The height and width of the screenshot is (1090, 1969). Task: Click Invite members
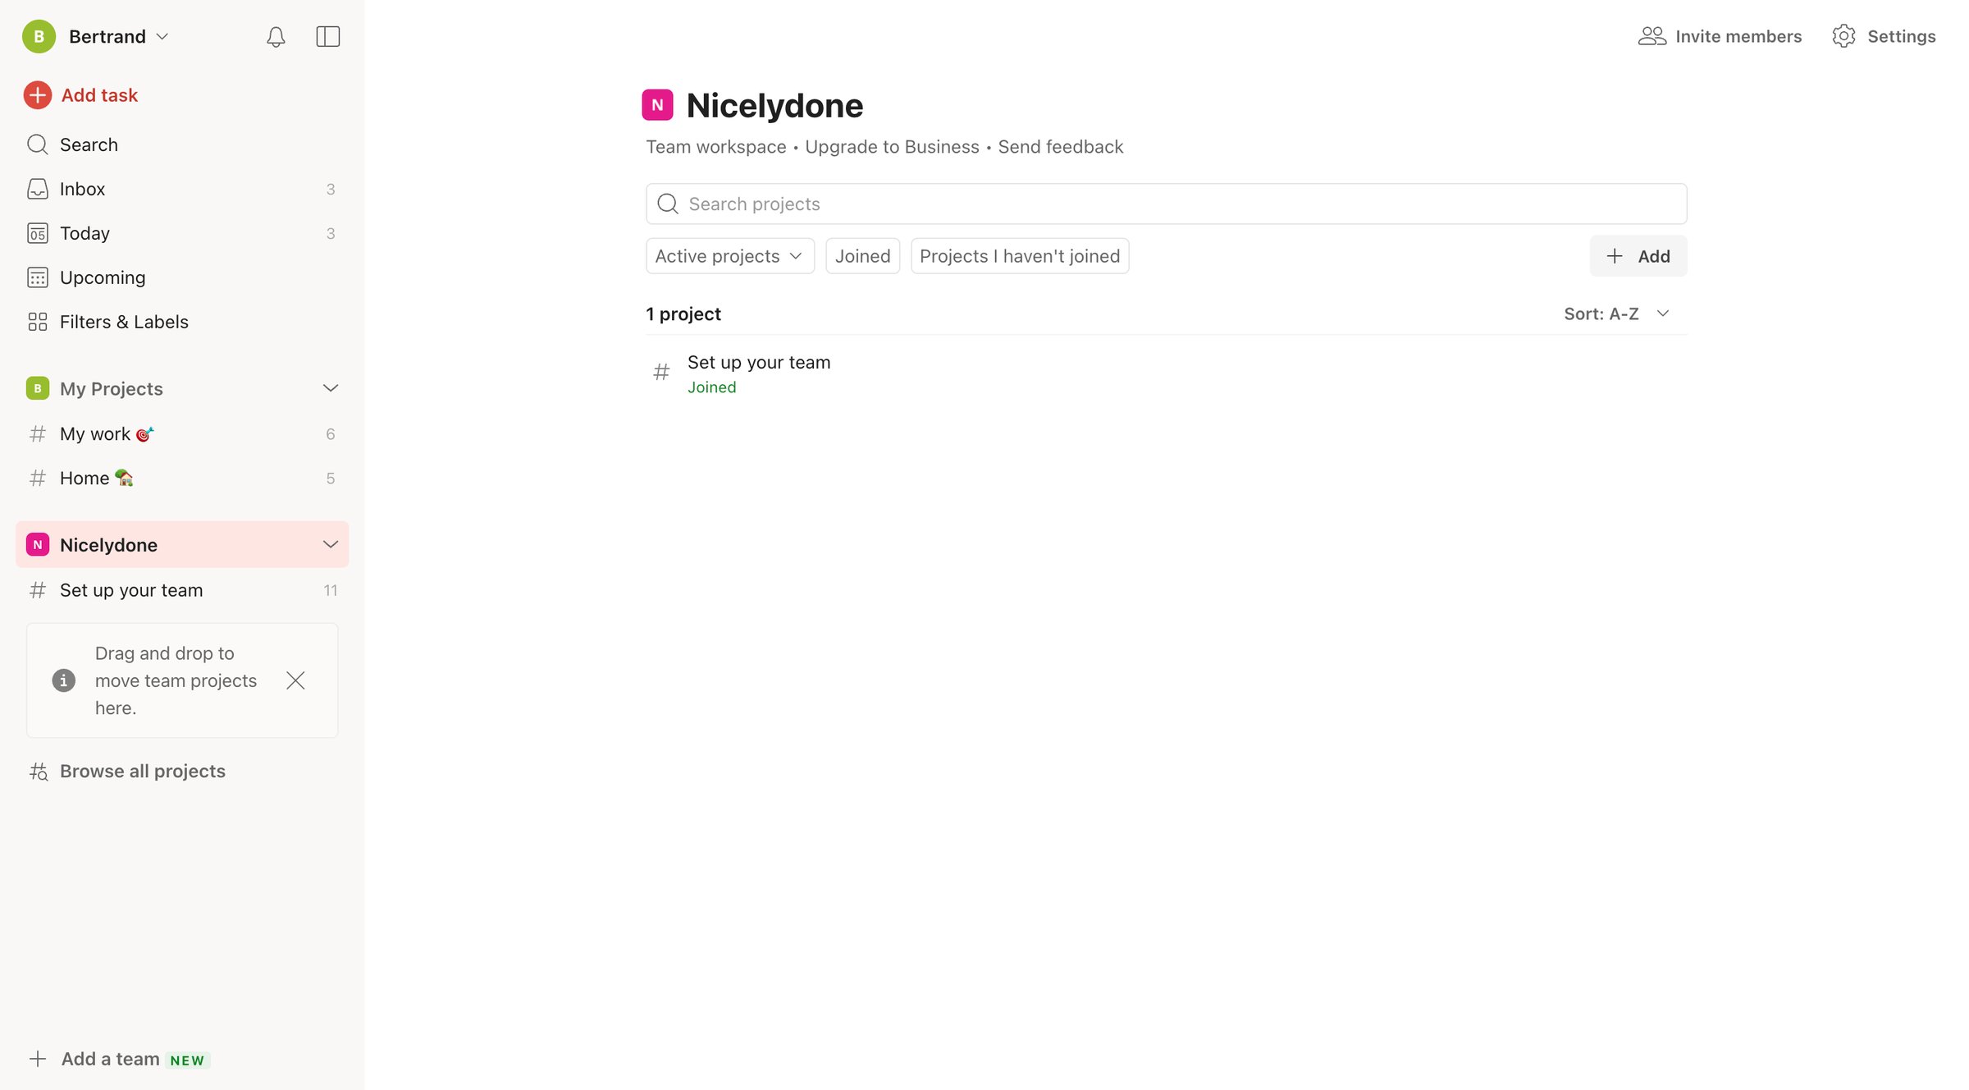pos(1720,36)
